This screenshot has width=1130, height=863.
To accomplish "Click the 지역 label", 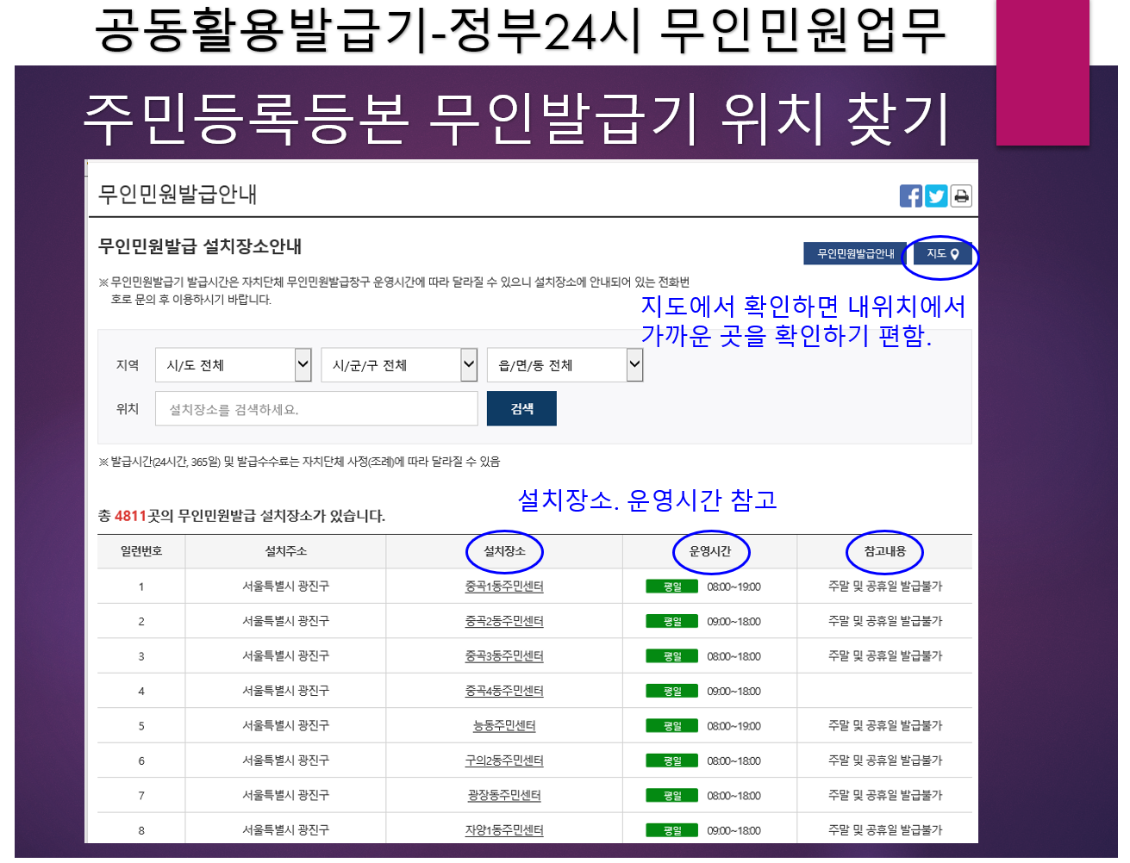I will pos(128,365).
